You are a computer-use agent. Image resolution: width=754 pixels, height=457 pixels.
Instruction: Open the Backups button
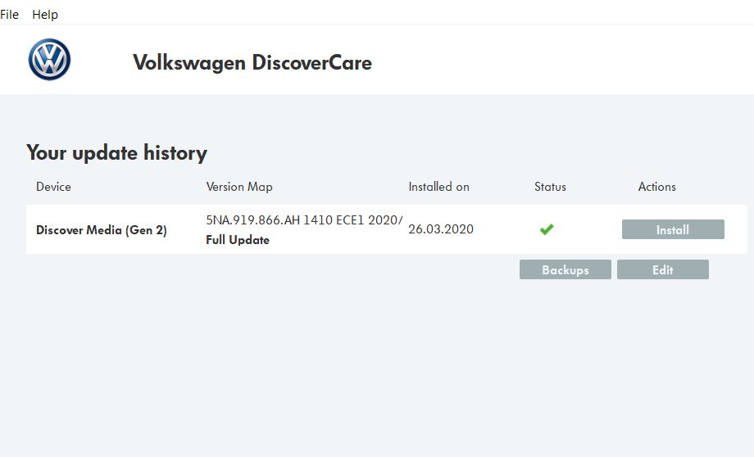(565, 269)
